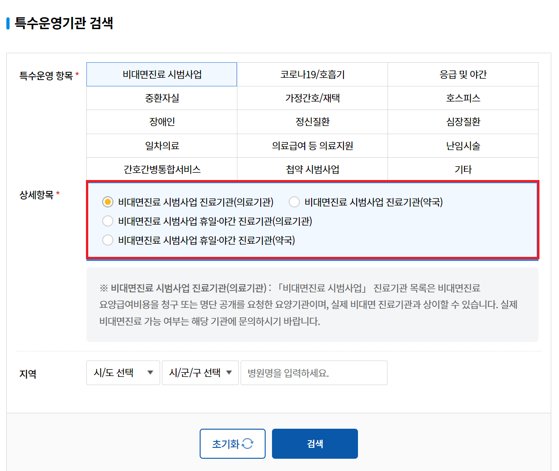
Task: Open the 시/군/구 선택 dropdown
Action: 200,372
